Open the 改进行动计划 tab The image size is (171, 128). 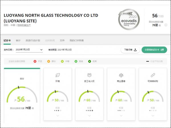click(32, 40)
